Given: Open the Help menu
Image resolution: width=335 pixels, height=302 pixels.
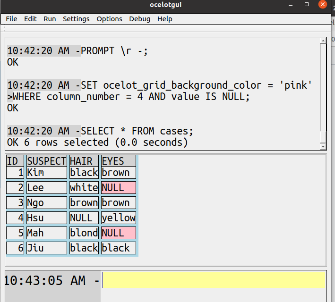Looking at the screenshot, I should coord(164,19).
